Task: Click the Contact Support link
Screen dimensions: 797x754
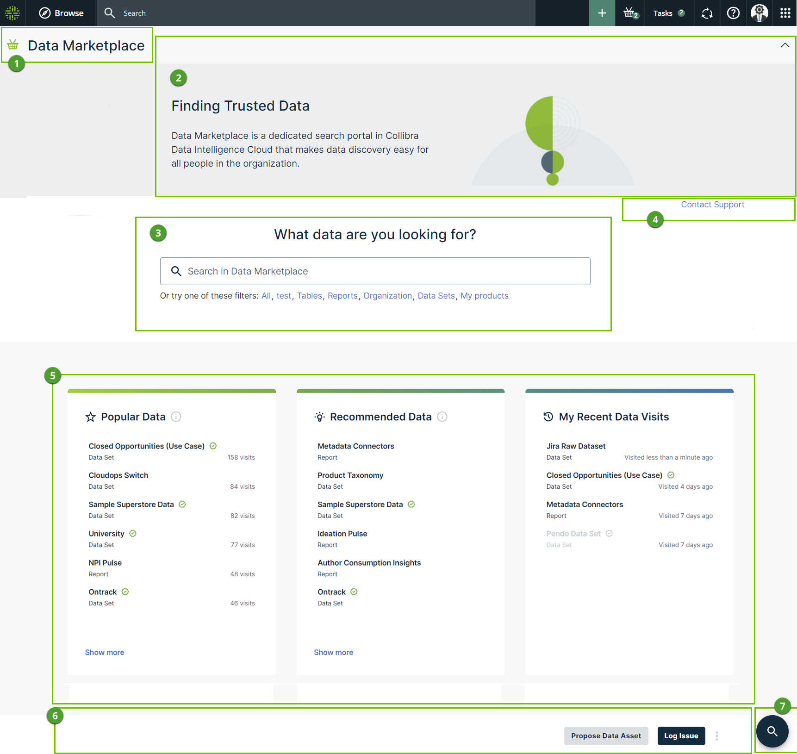Action: [x=712, y=205]
